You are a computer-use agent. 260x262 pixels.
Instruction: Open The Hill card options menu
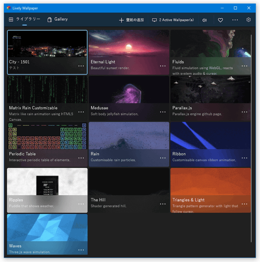tap(163, 204)
